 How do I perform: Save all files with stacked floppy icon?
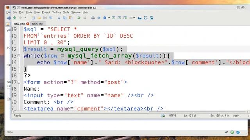pos(51,18)
